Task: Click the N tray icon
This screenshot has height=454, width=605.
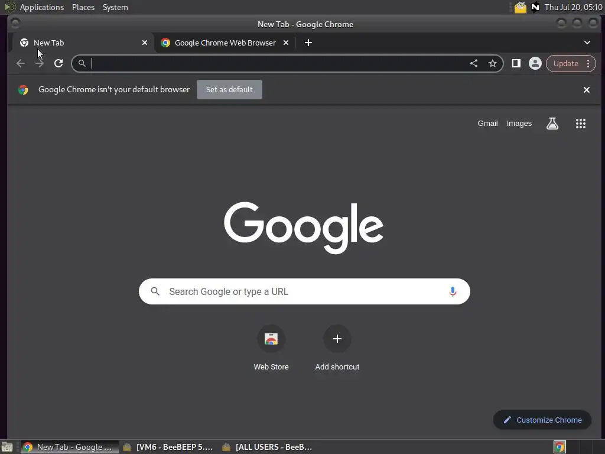Action: (x=535, y=7)
